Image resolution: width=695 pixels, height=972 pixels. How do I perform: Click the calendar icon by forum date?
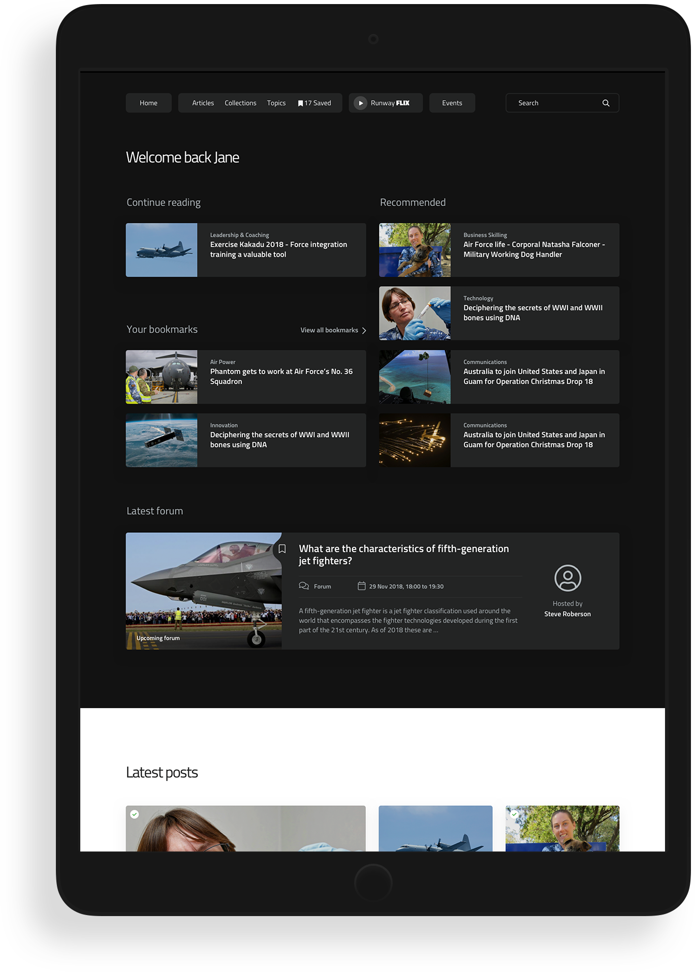pyautogui.click(x=362, y=586)
